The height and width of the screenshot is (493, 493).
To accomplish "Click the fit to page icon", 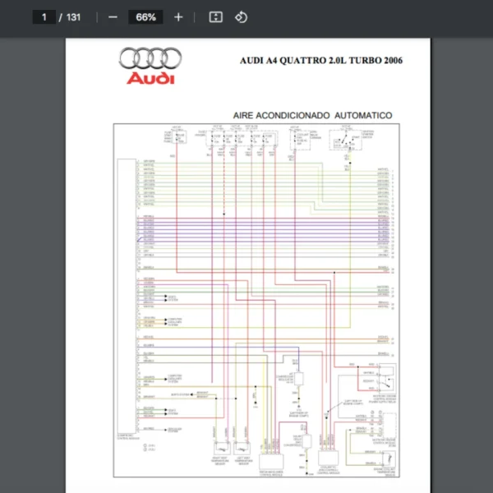I will pos(215,17).
